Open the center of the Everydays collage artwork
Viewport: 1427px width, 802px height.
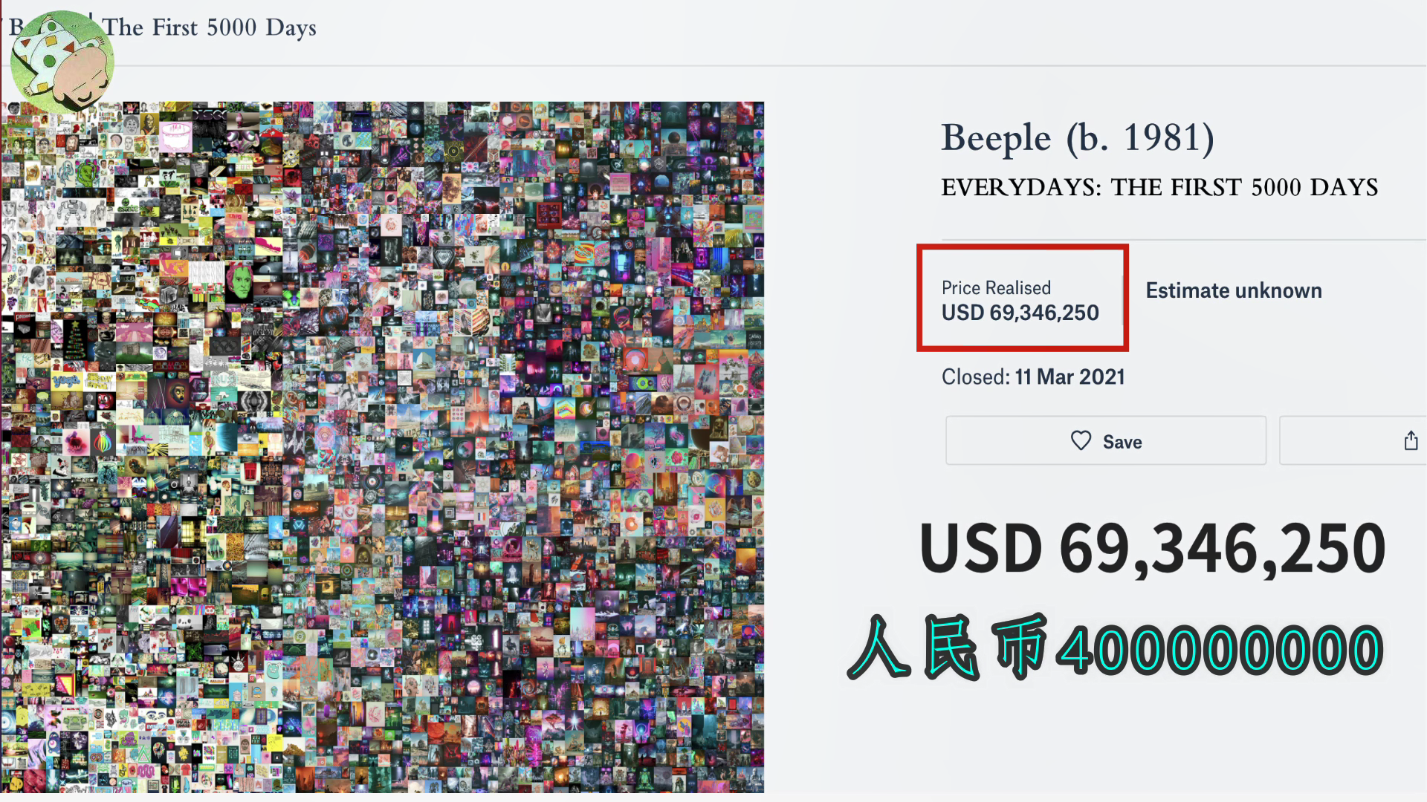[383, 447]
